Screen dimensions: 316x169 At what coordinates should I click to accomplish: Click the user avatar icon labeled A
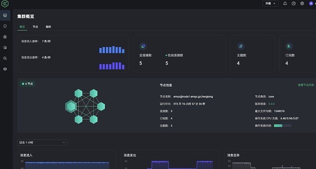[311, 3]
